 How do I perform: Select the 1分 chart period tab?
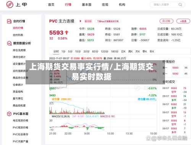[63, 51]
